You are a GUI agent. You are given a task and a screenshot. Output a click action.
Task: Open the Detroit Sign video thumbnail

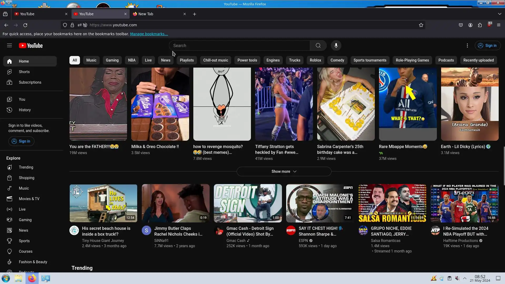[x=248, y=203]
